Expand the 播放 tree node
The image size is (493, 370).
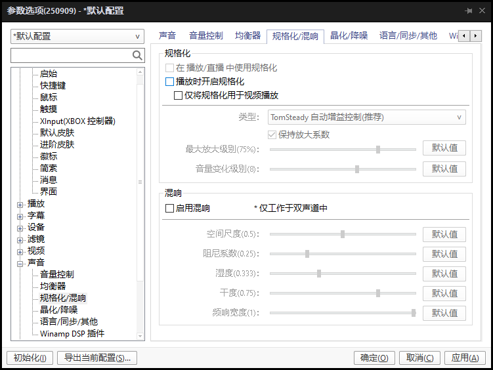coord(20,204)
